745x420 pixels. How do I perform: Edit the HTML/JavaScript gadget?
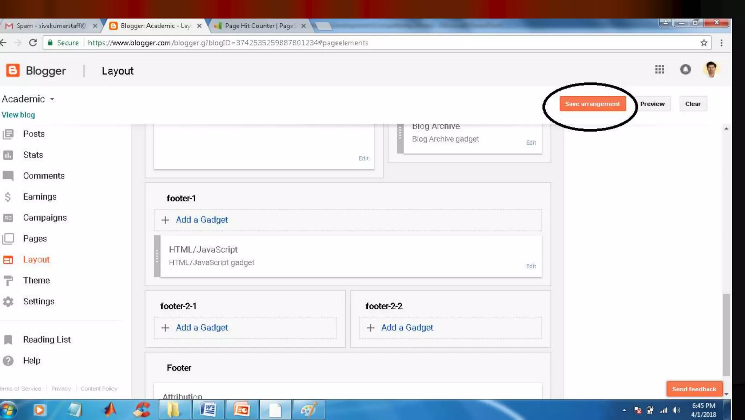(531, 266)
